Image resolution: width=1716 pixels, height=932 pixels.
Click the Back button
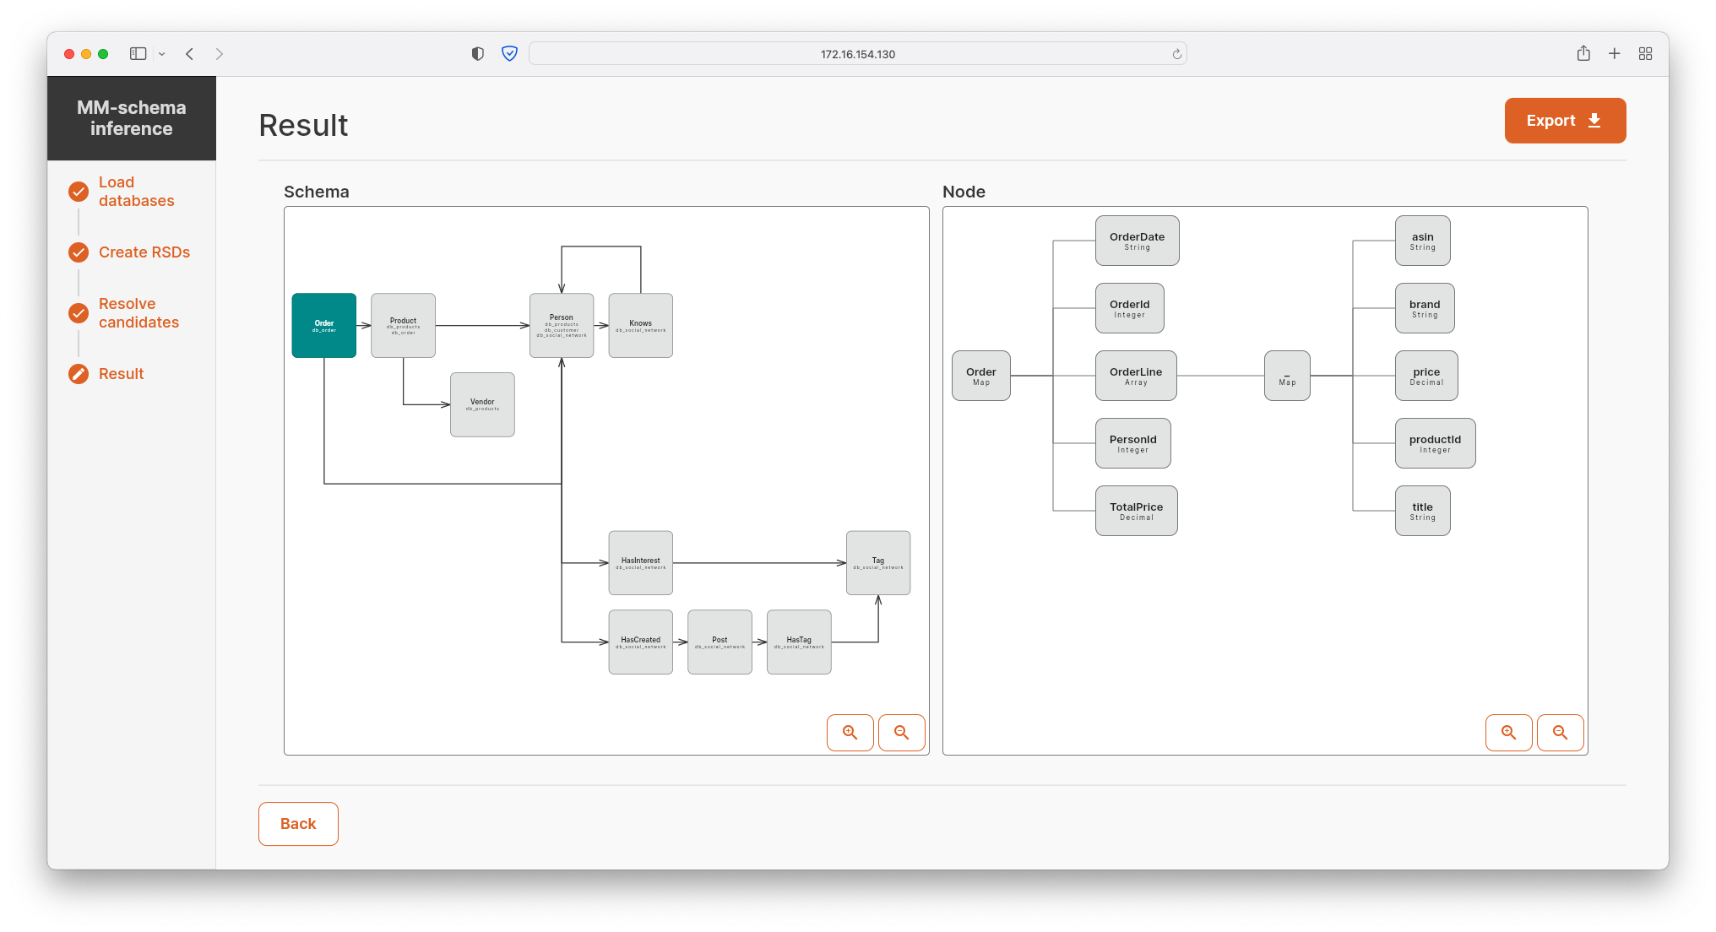[296, 823]
